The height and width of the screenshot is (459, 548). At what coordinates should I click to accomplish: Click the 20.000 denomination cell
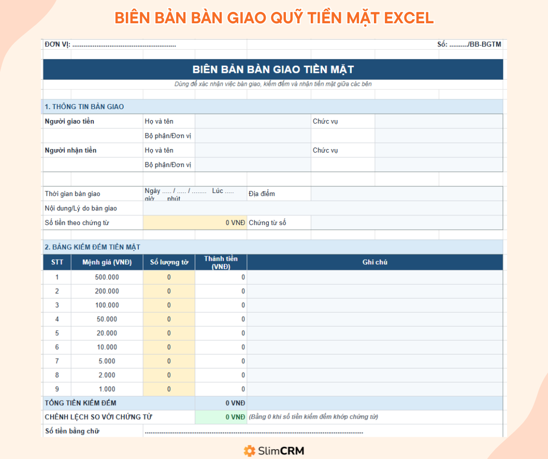coord(107,333)
